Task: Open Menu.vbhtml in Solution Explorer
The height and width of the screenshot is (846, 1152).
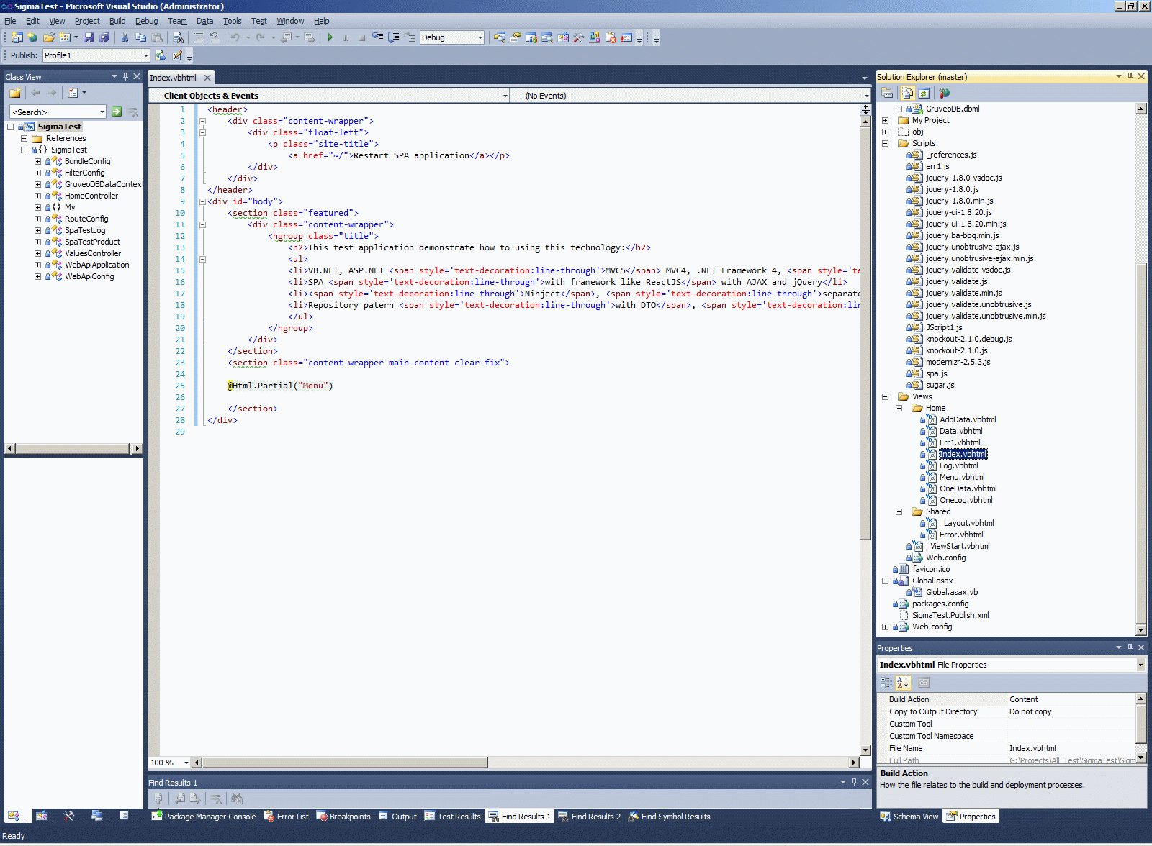Action: click(x=961, y=477)
